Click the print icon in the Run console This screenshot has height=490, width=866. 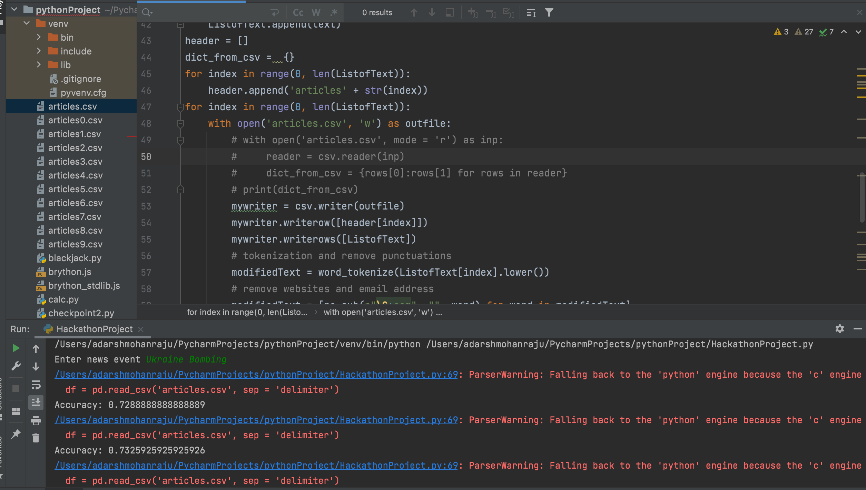tap(36, 420)
